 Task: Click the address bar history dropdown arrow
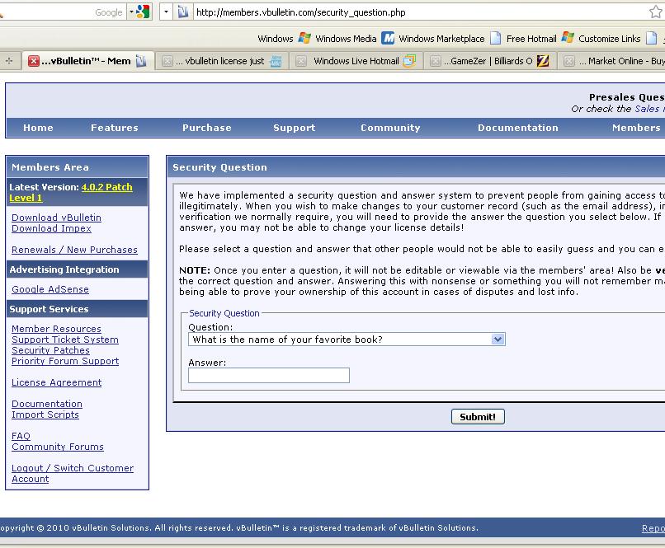pyautogui.click(x=166, y=12)
